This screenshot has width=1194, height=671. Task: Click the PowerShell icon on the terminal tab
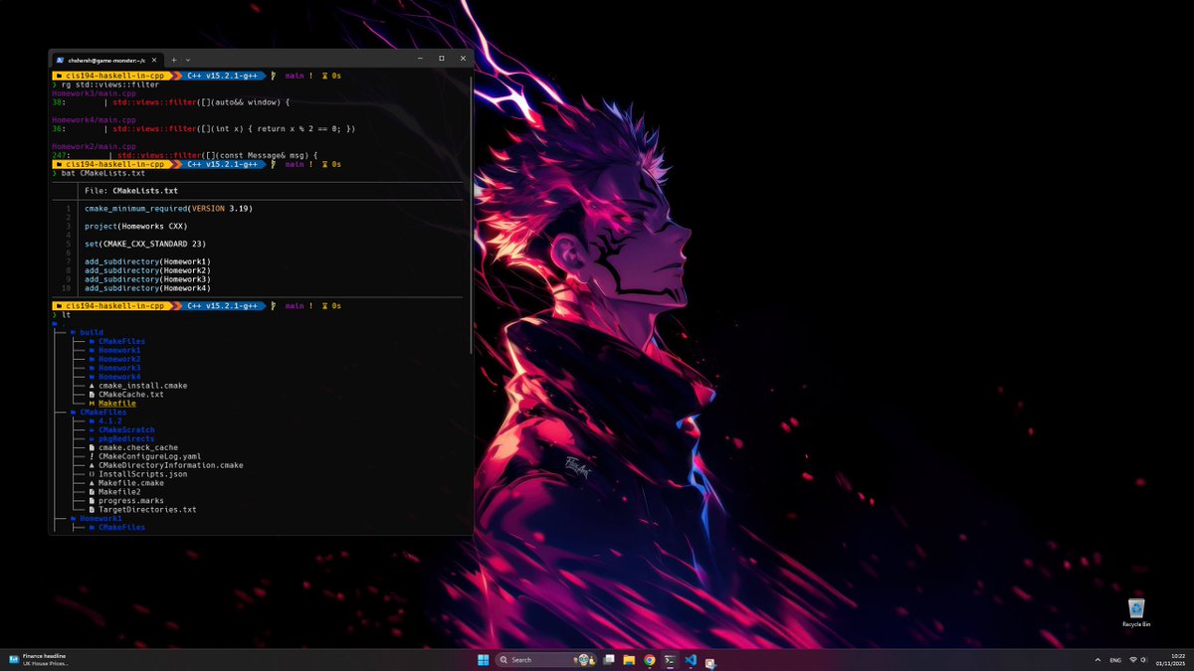click(60, 60)
